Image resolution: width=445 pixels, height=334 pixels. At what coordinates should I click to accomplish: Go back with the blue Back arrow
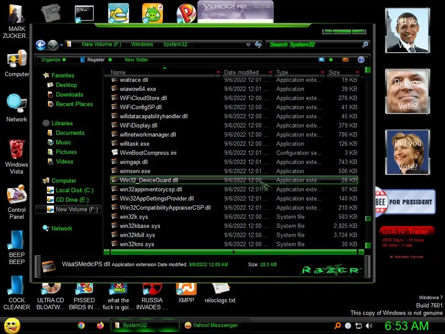(40, 45)
